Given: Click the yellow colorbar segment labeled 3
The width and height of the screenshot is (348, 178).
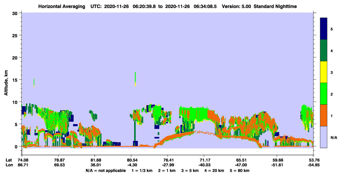Looking at the screenshot, I should [x=324, y=72].
